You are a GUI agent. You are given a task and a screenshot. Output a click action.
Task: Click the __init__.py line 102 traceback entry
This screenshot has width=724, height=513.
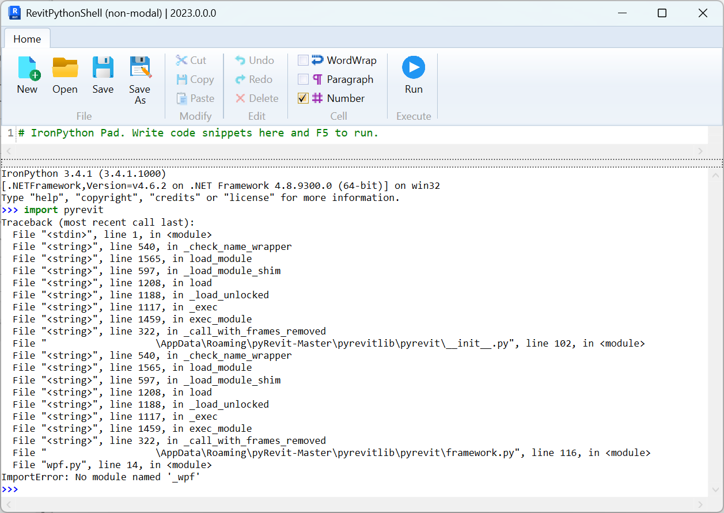coord(329,343)
